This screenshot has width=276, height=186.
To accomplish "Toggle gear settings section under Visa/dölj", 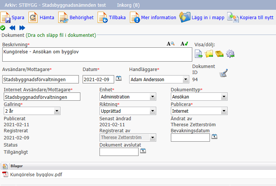I will pyautogui.click(x=230, y=54).
